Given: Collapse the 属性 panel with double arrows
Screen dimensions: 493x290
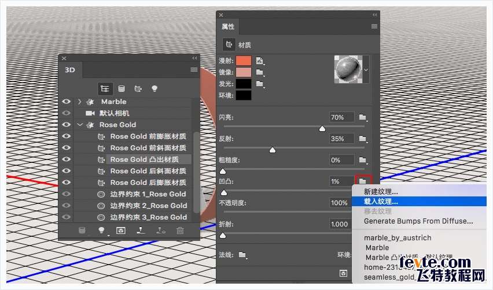Looking at the screenshot, I should pyautogui.click(x=375, y=15).
